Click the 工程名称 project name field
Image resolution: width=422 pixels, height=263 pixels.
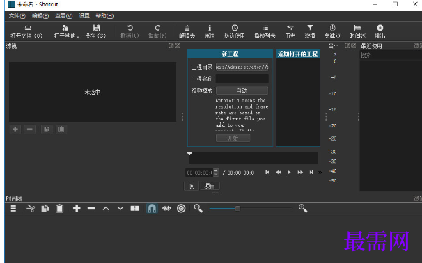coord(242,79)
